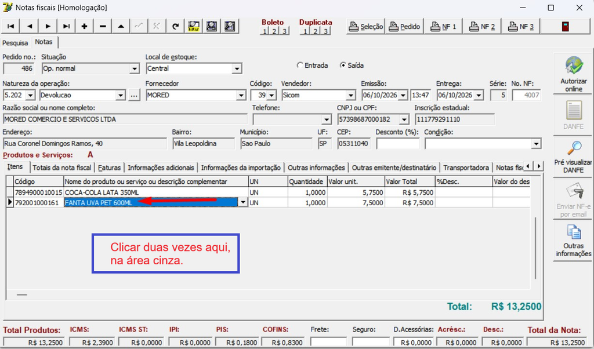Open FANTA UVA product dropdown arrow

[x=243, y=202]
